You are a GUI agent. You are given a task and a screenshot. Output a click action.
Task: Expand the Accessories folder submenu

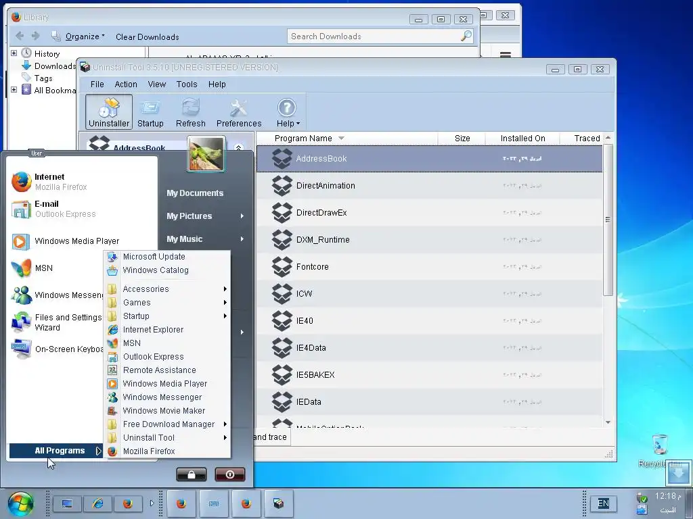click(167, 289)
